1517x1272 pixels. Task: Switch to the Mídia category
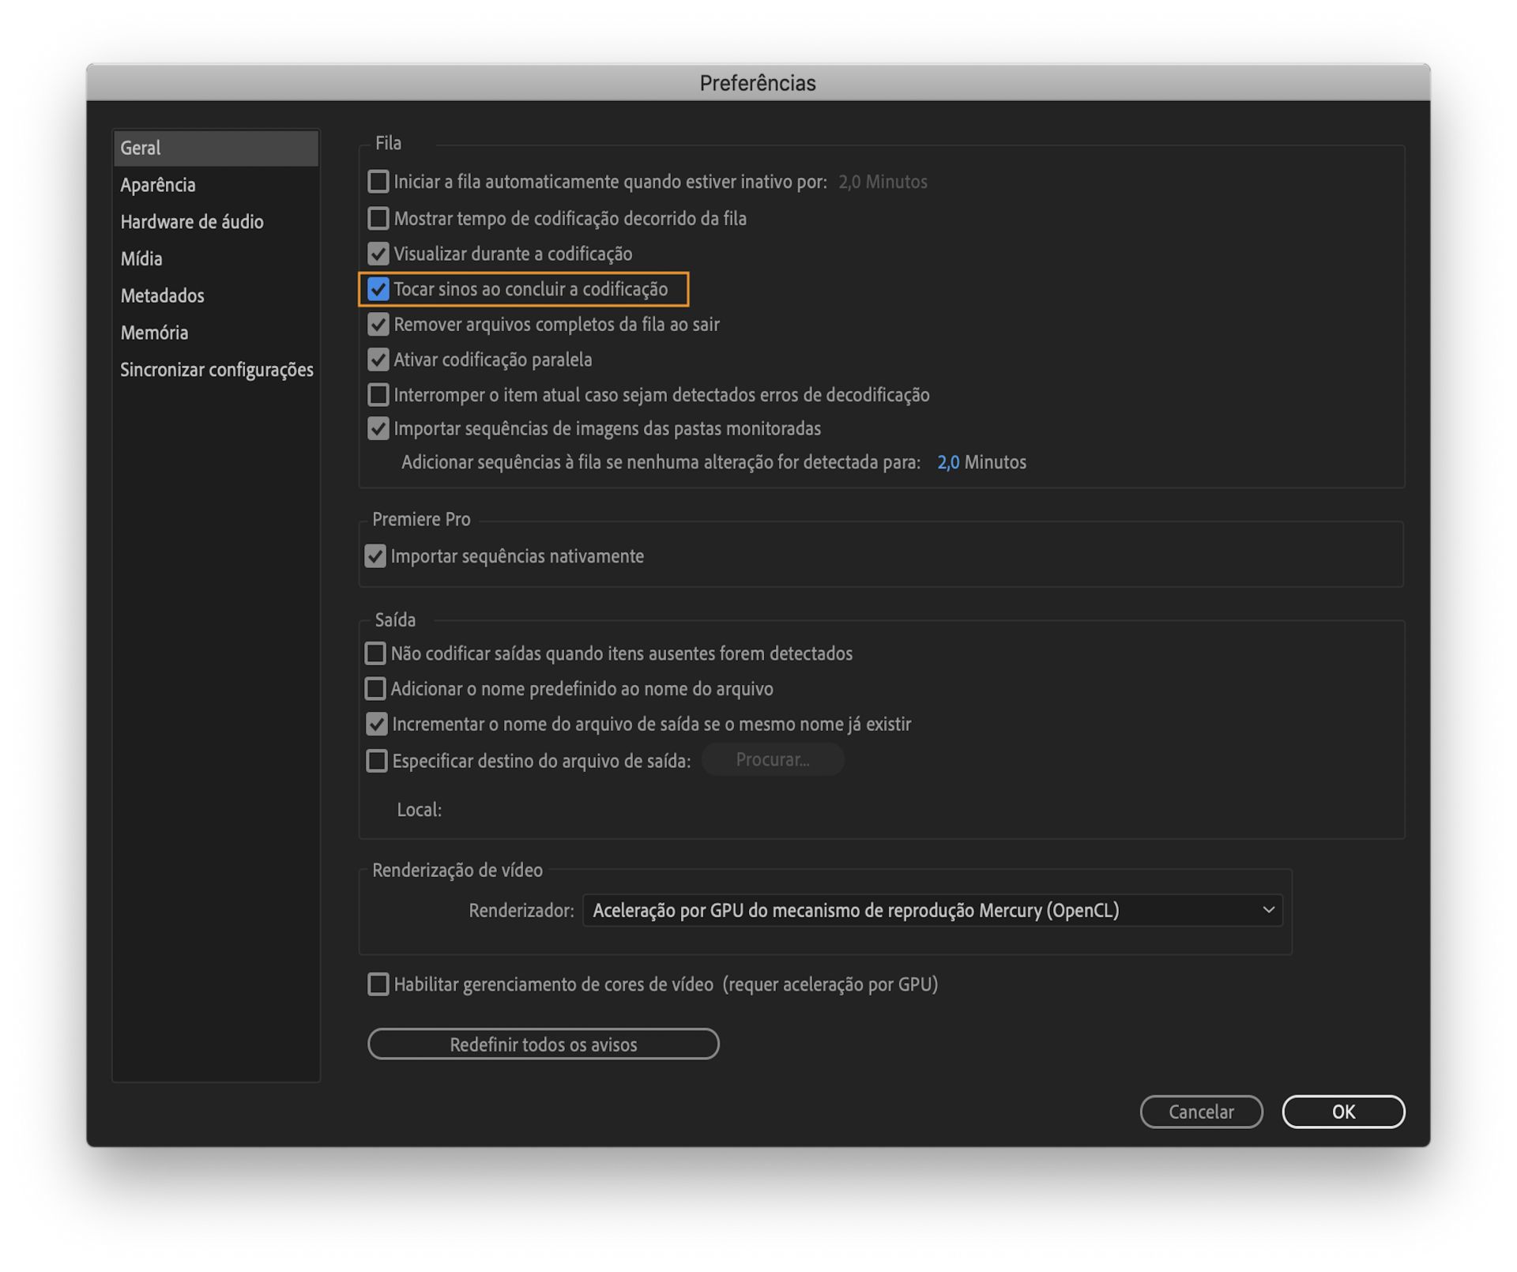141,259
